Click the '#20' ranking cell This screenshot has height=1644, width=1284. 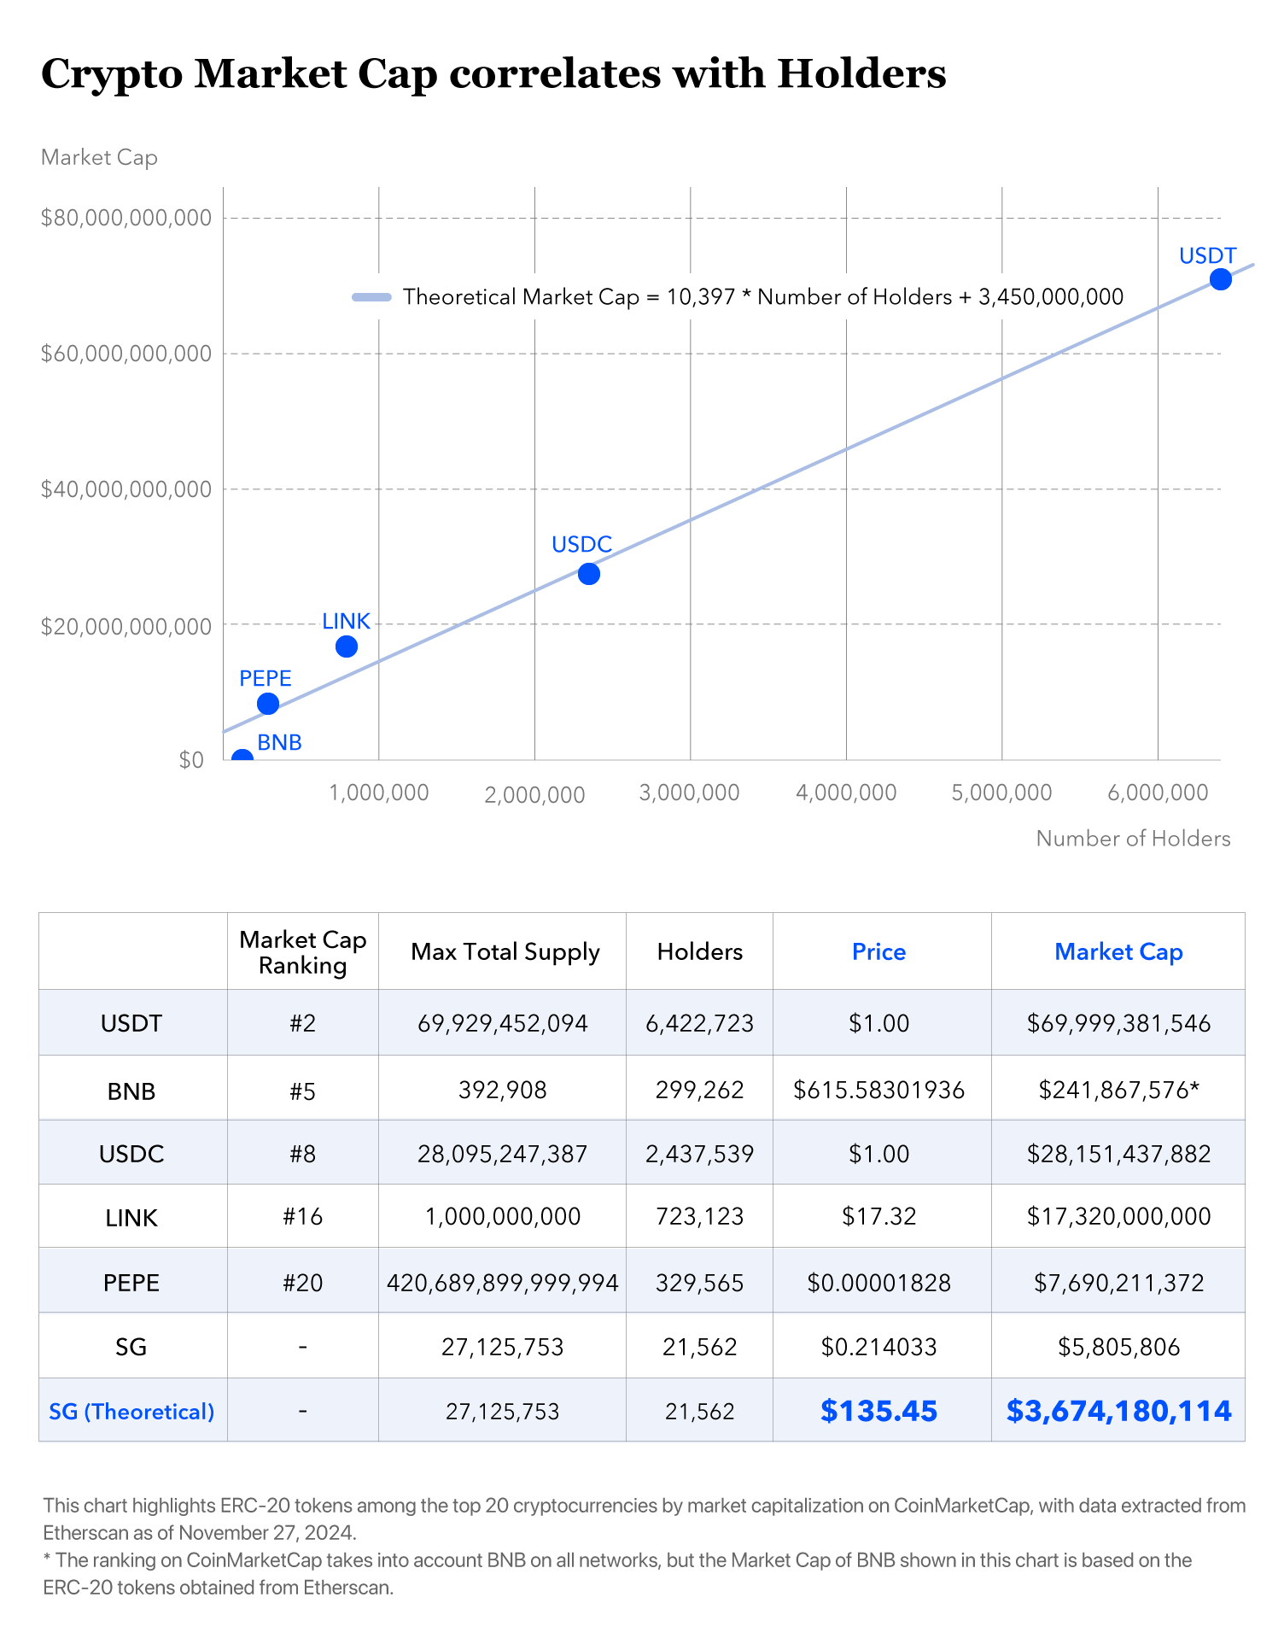(303, 1283)
